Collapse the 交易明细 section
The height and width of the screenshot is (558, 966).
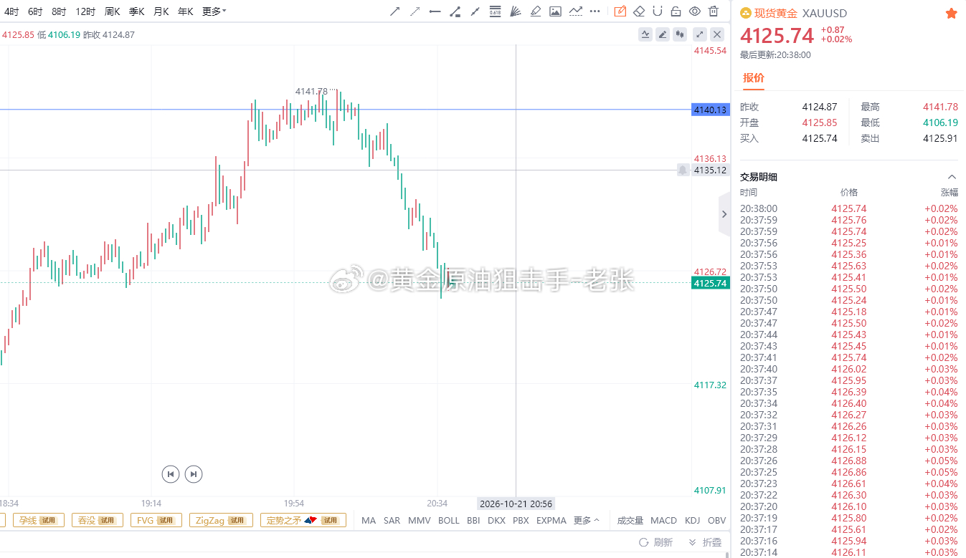[x=952, y=177]
